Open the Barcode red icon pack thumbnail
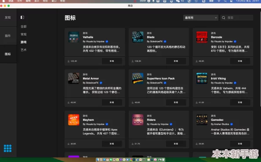This screenshot has width=261, height=162. (202, 37)
